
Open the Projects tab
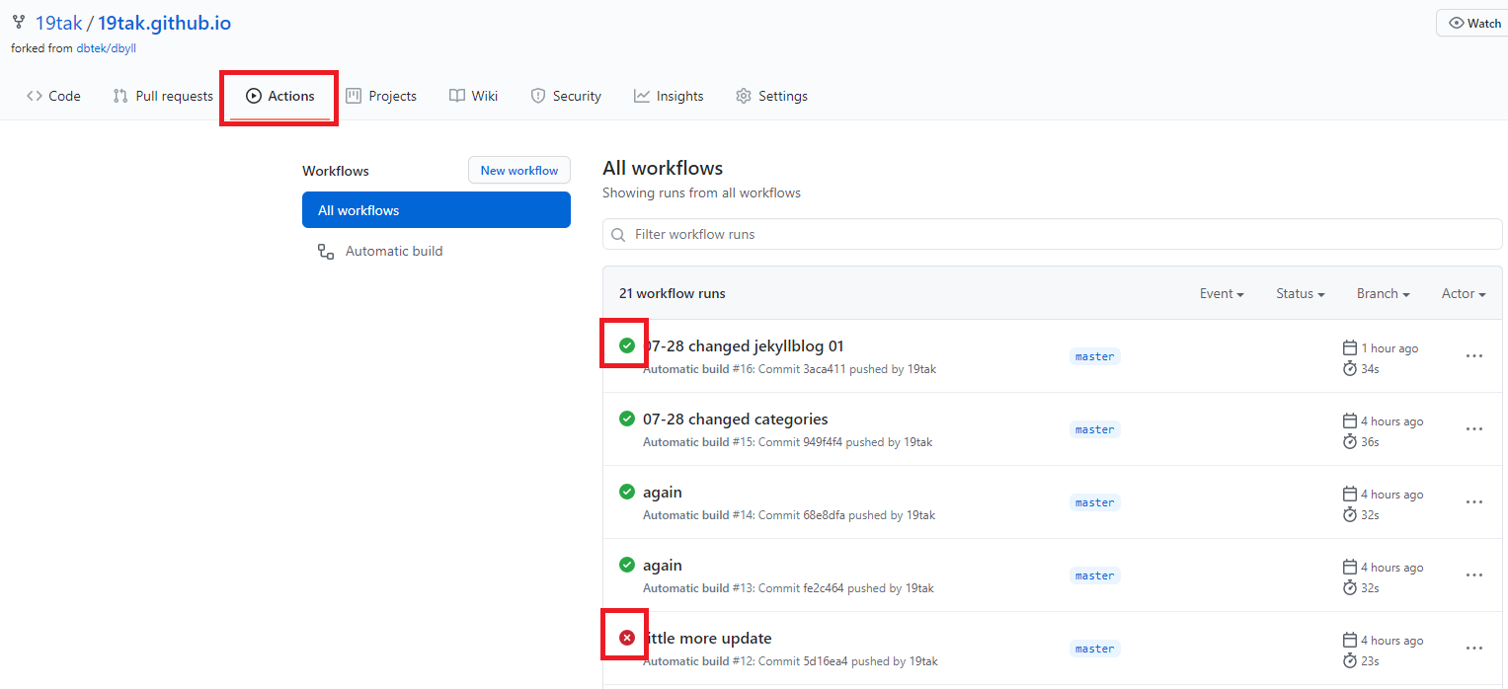tap(381, 96)
